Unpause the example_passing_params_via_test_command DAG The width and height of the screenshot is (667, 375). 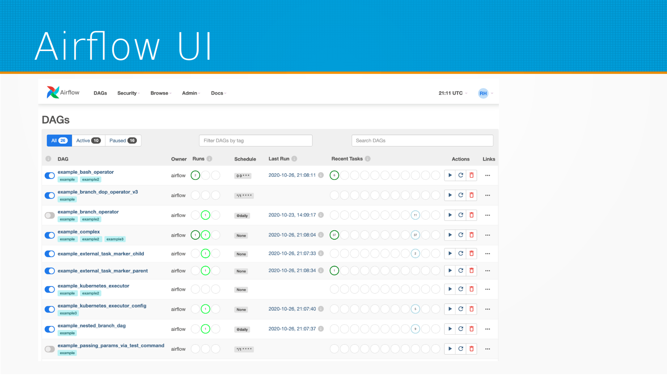(50, 349)
